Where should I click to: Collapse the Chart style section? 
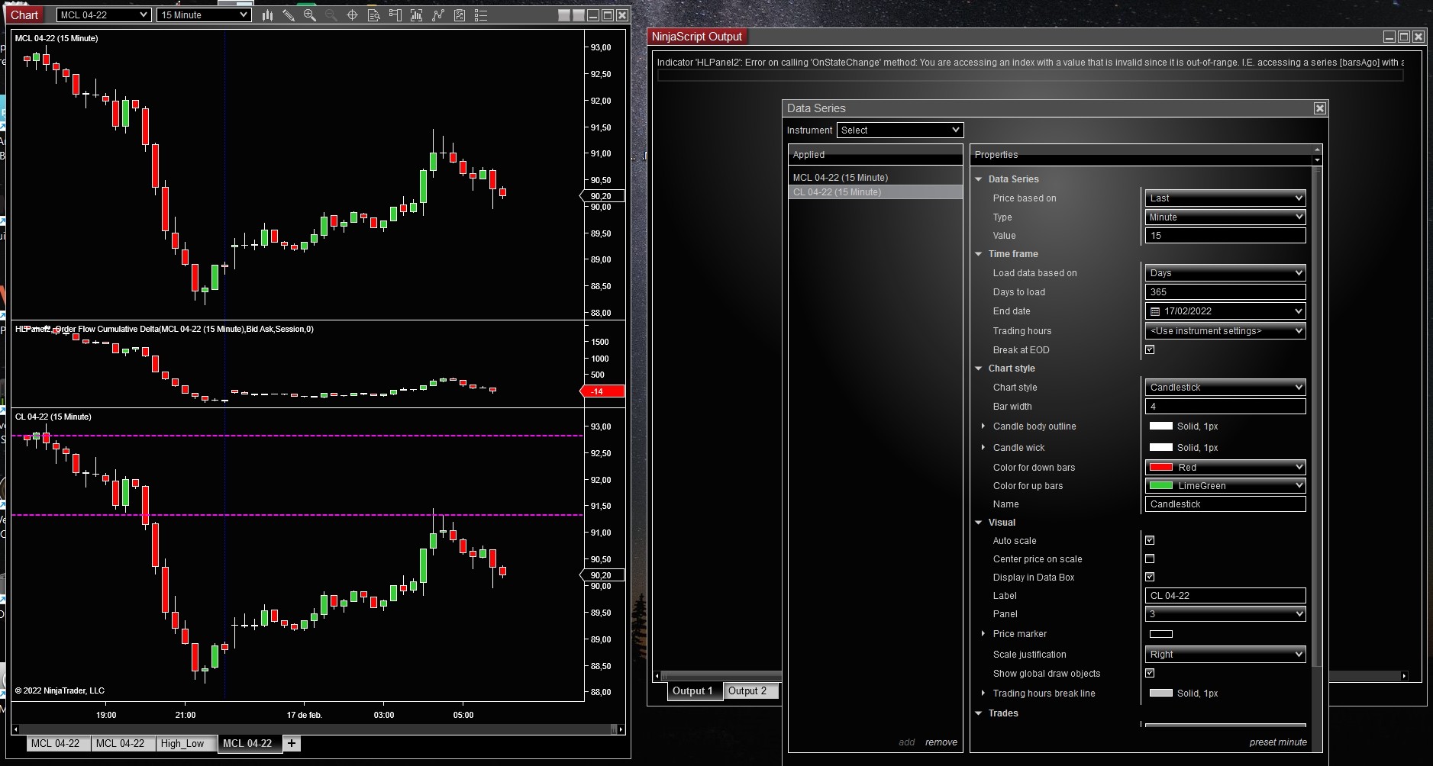point(979,369)
